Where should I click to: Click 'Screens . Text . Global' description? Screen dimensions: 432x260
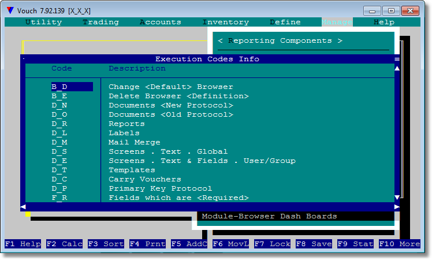click(168, 151)
